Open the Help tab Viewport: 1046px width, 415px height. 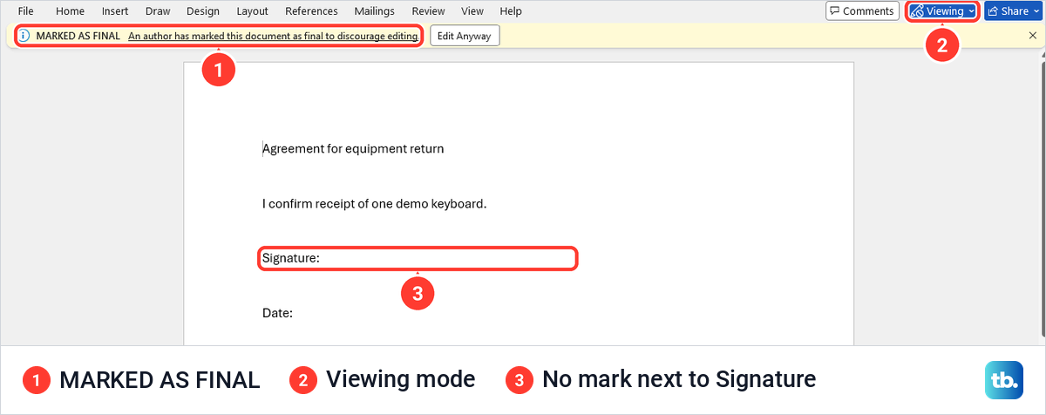511,11
